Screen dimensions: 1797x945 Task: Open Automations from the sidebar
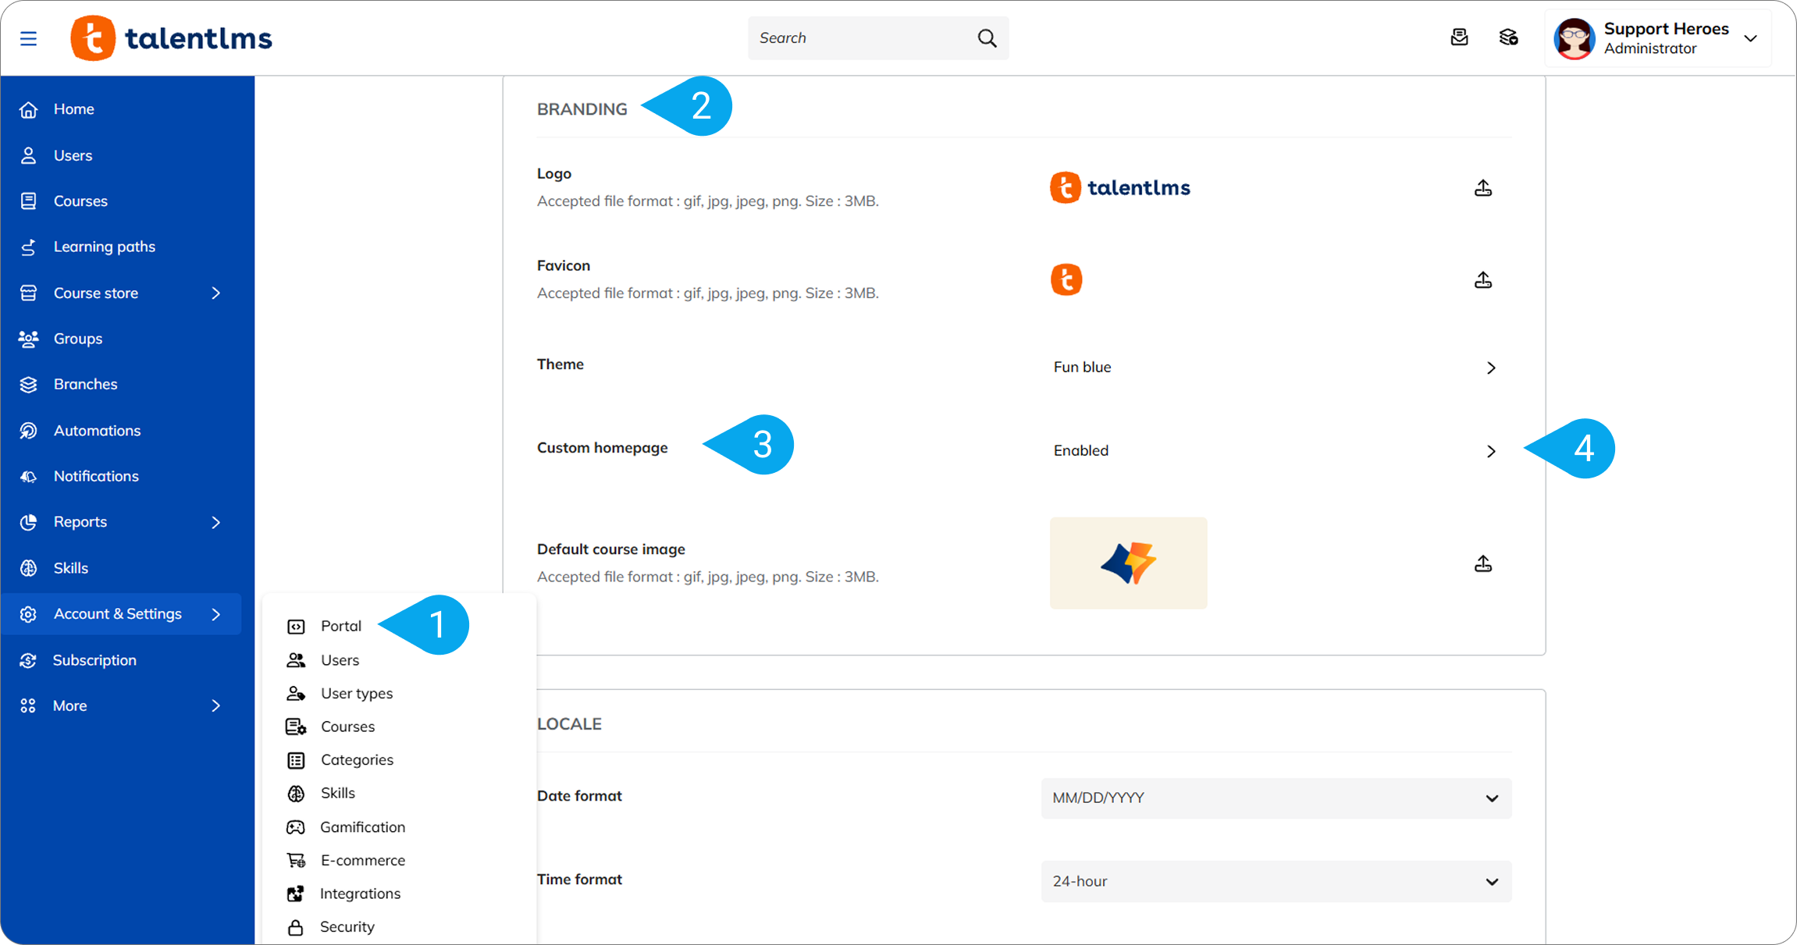pos(97,431)
